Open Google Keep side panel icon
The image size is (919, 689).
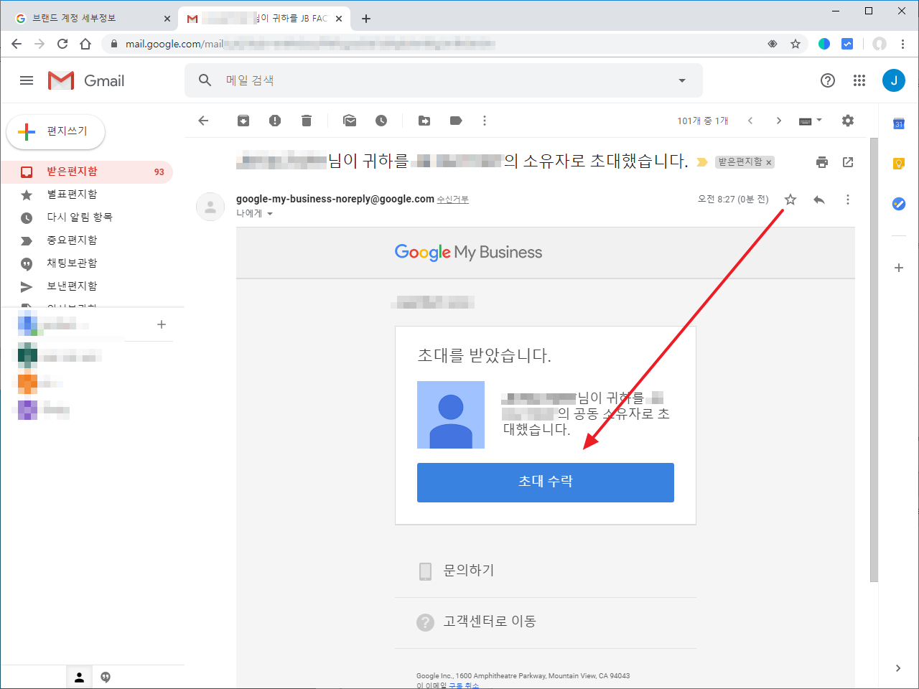pos(899,164)
